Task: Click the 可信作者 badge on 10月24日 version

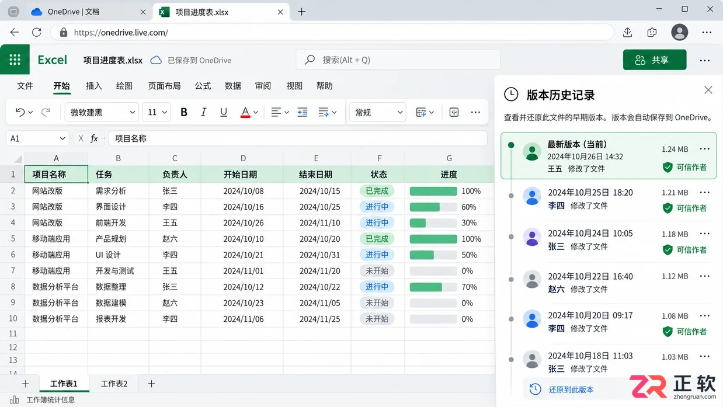Action: click(684, 249)
